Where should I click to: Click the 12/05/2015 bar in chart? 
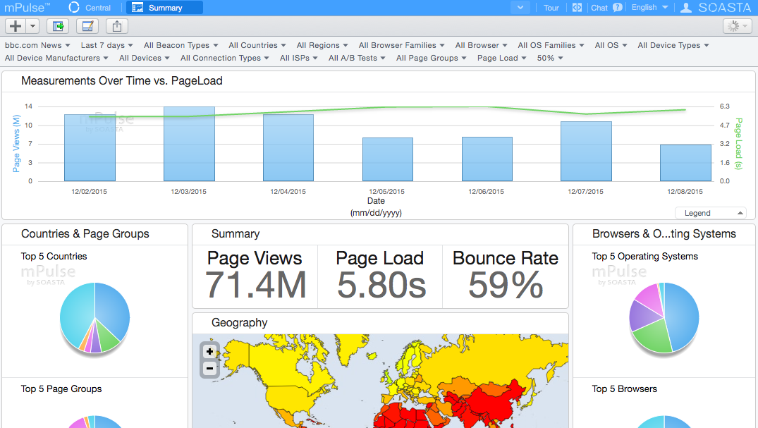tap(388, 159)
